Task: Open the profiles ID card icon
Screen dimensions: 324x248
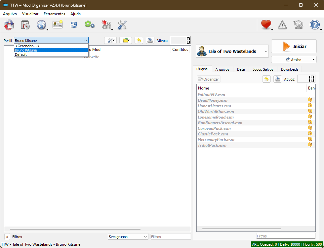Action: coord(58,24)
